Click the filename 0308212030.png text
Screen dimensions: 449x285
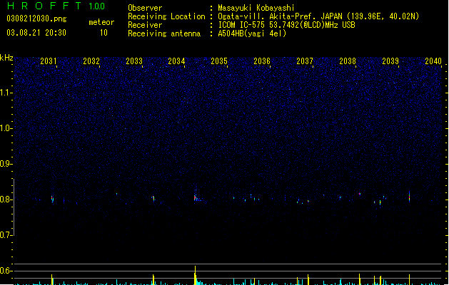point(36,19)
